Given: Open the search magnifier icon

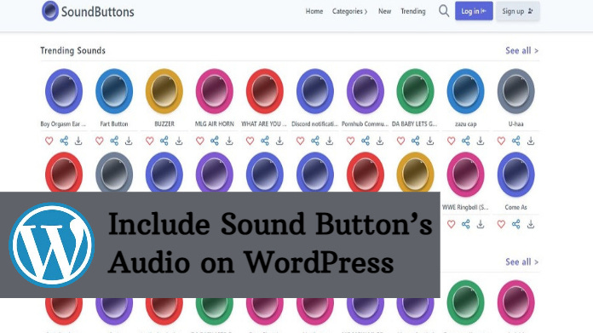Looking at the screenshot, I should (444, 11).
